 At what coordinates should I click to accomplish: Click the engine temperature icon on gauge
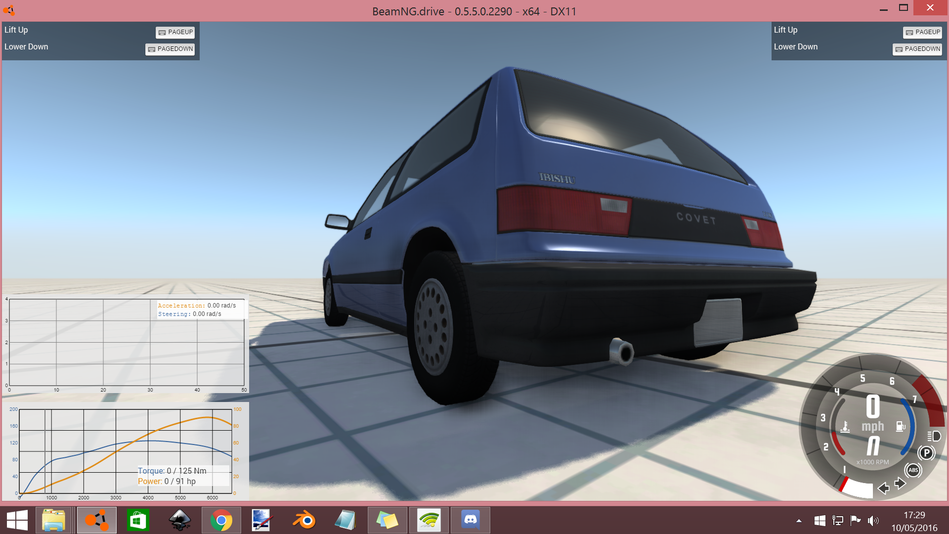coord(845,427)
